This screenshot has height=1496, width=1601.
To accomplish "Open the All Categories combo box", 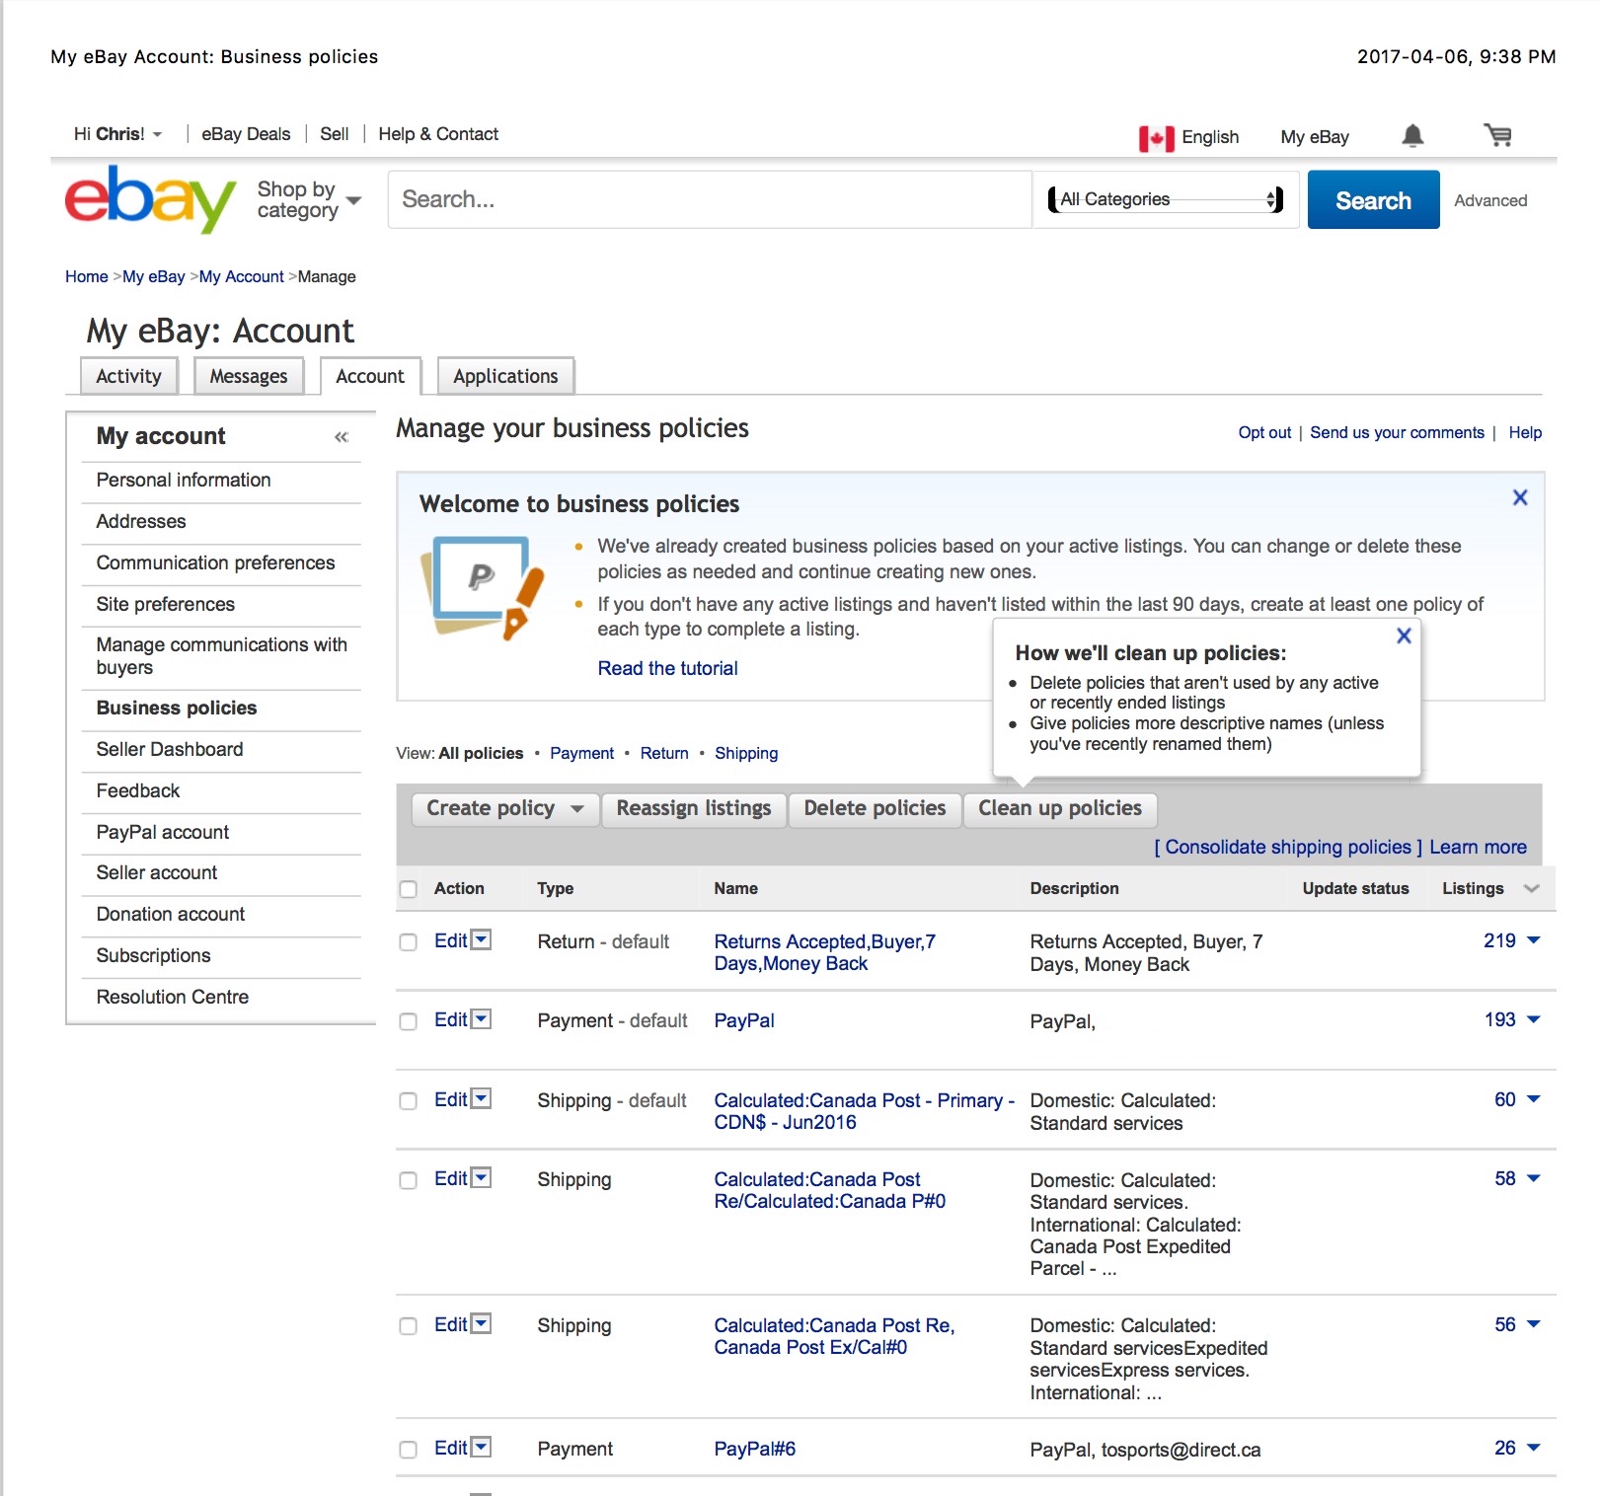I will point(1165,199).
